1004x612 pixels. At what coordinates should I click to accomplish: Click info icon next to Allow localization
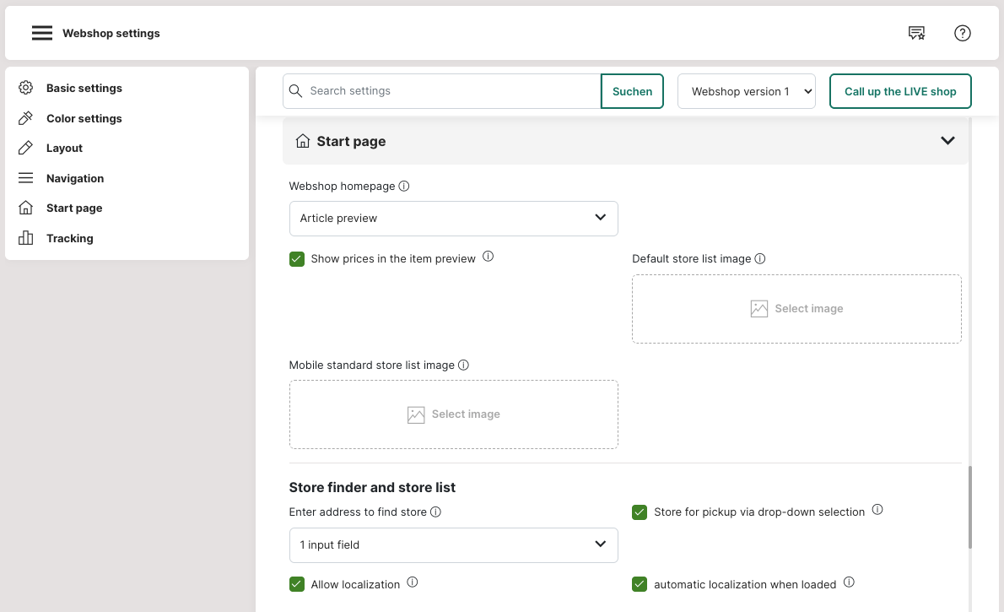(x=413, y=582)
